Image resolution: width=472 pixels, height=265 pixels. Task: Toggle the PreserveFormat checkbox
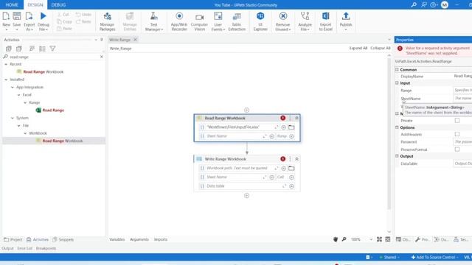[457, 149]
